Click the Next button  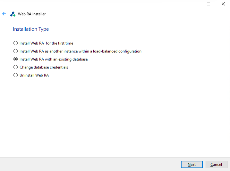192,165
